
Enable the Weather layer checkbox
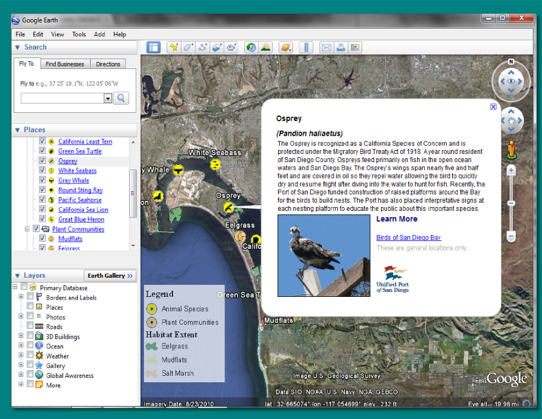tap(30, 355)
